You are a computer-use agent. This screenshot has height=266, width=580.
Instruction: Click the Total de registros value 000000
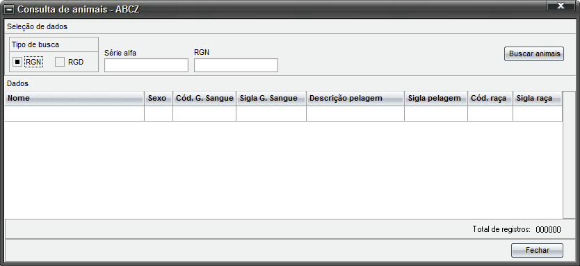coord(548,230)
